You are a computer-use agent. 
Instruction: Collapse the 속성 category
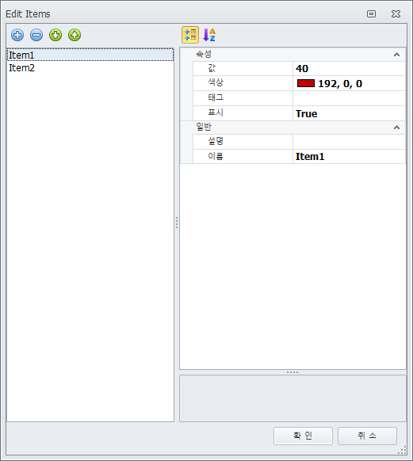[396, 55]
